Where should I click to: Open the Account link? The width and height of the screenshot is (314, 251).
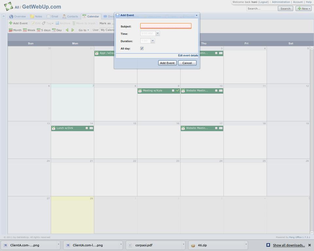click(x=298, y=2)
